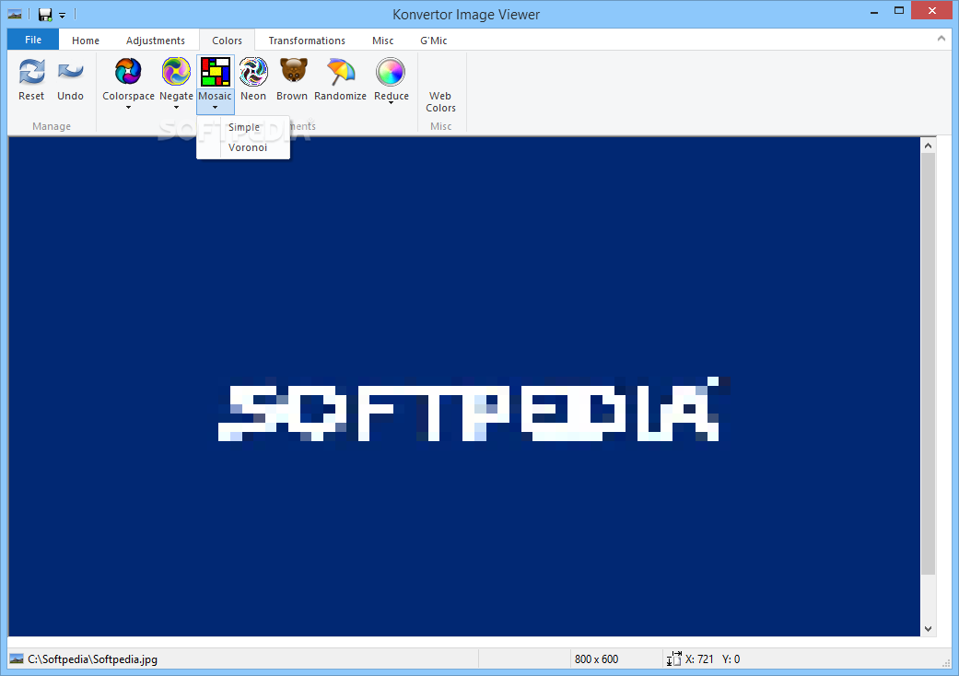Viewport: 959px width, 676px height.
Task: Open the quick access toolbar dropdown arrow
Action: (62, 16)
